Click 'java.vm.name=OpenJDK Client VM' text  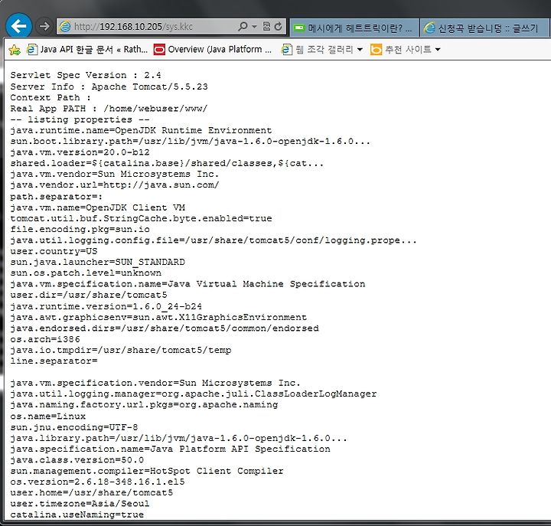click(x=97, y=207)
